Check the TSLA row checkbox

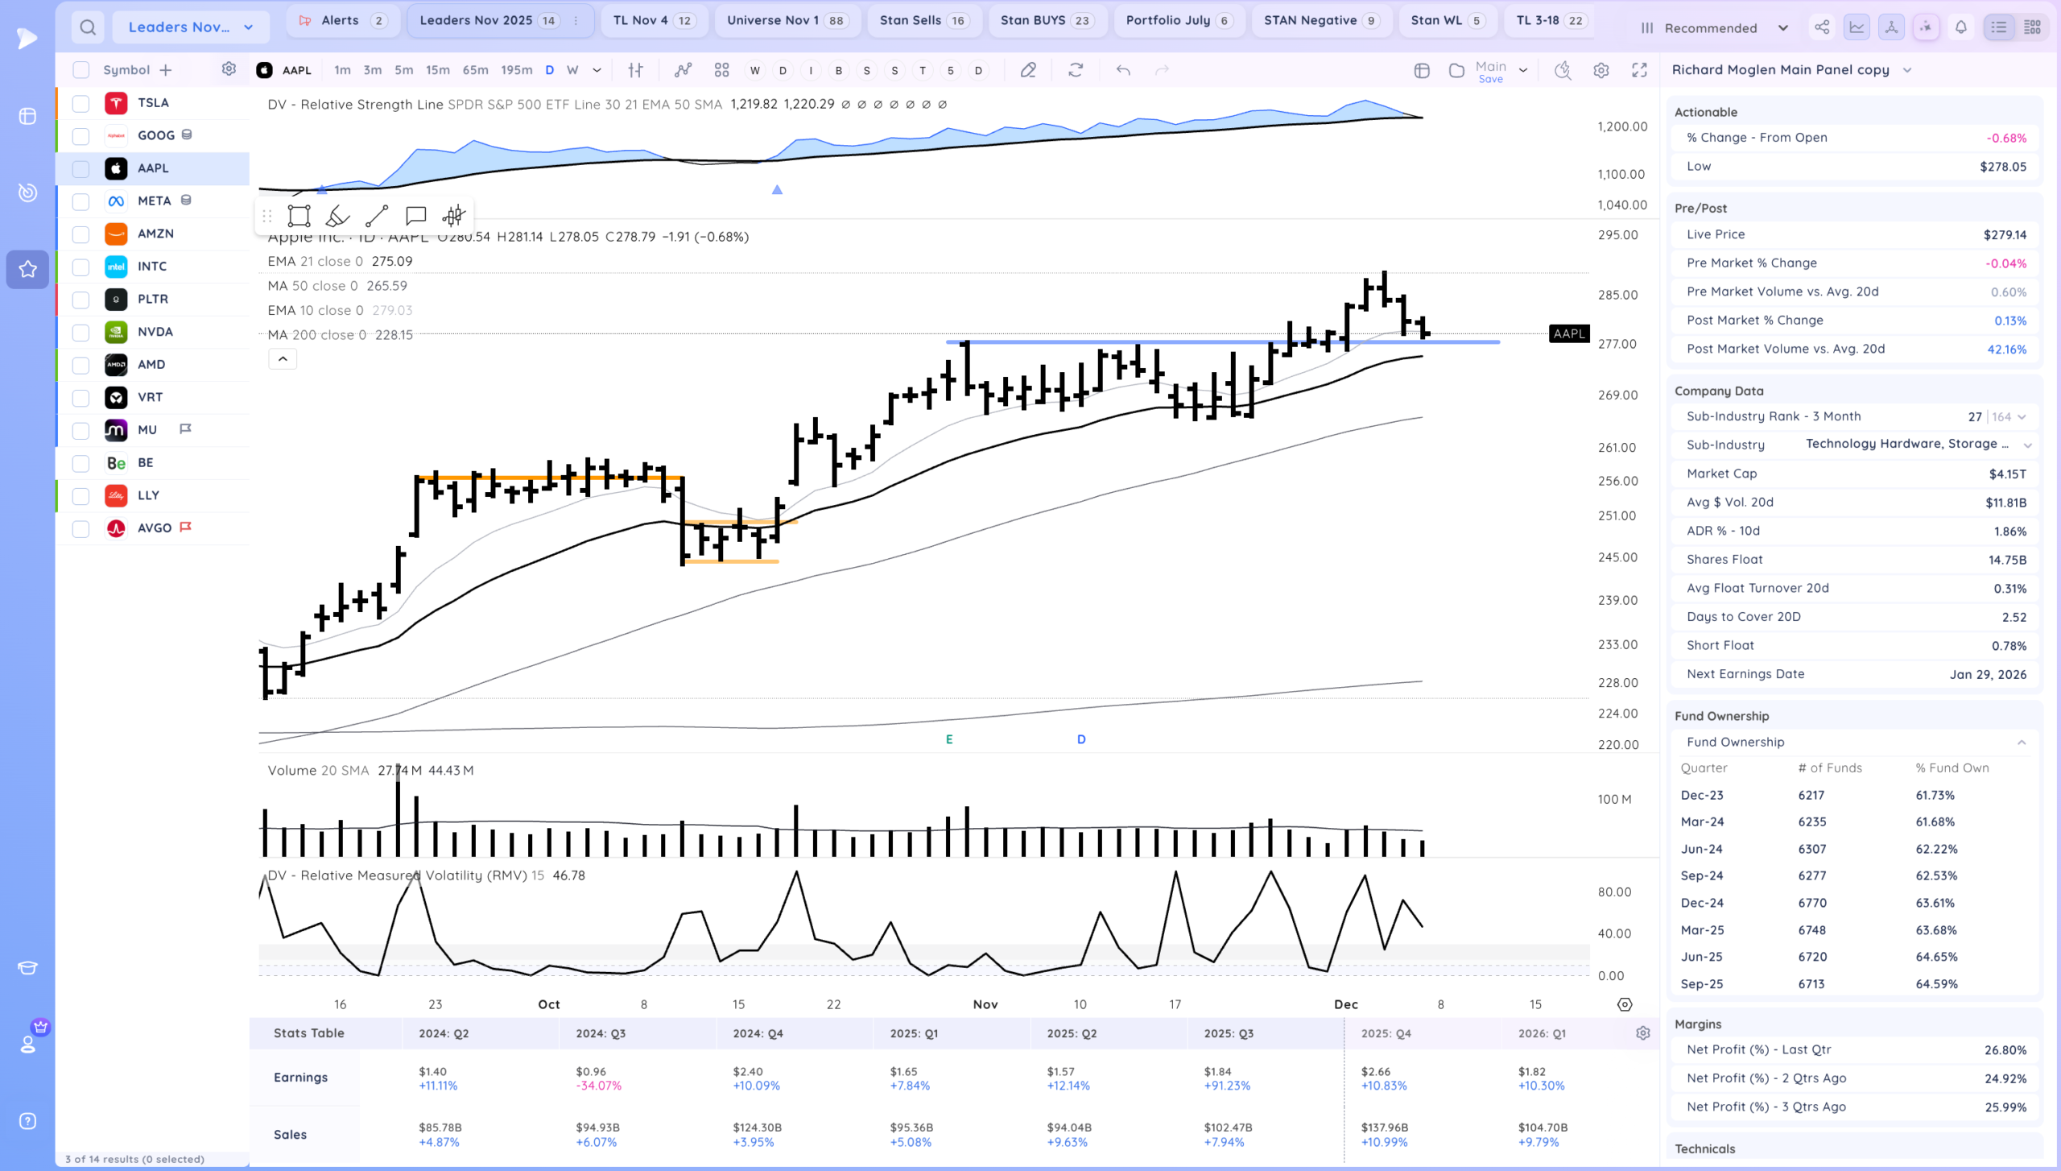(x=81, y=103)
